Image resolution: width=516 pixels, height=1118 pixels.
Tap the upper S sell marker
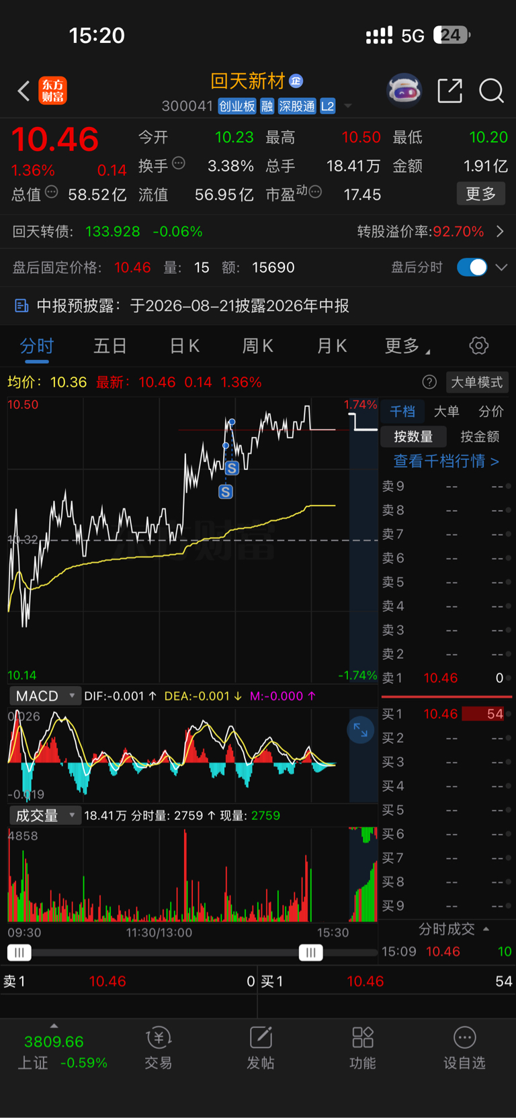pos(232,468)
